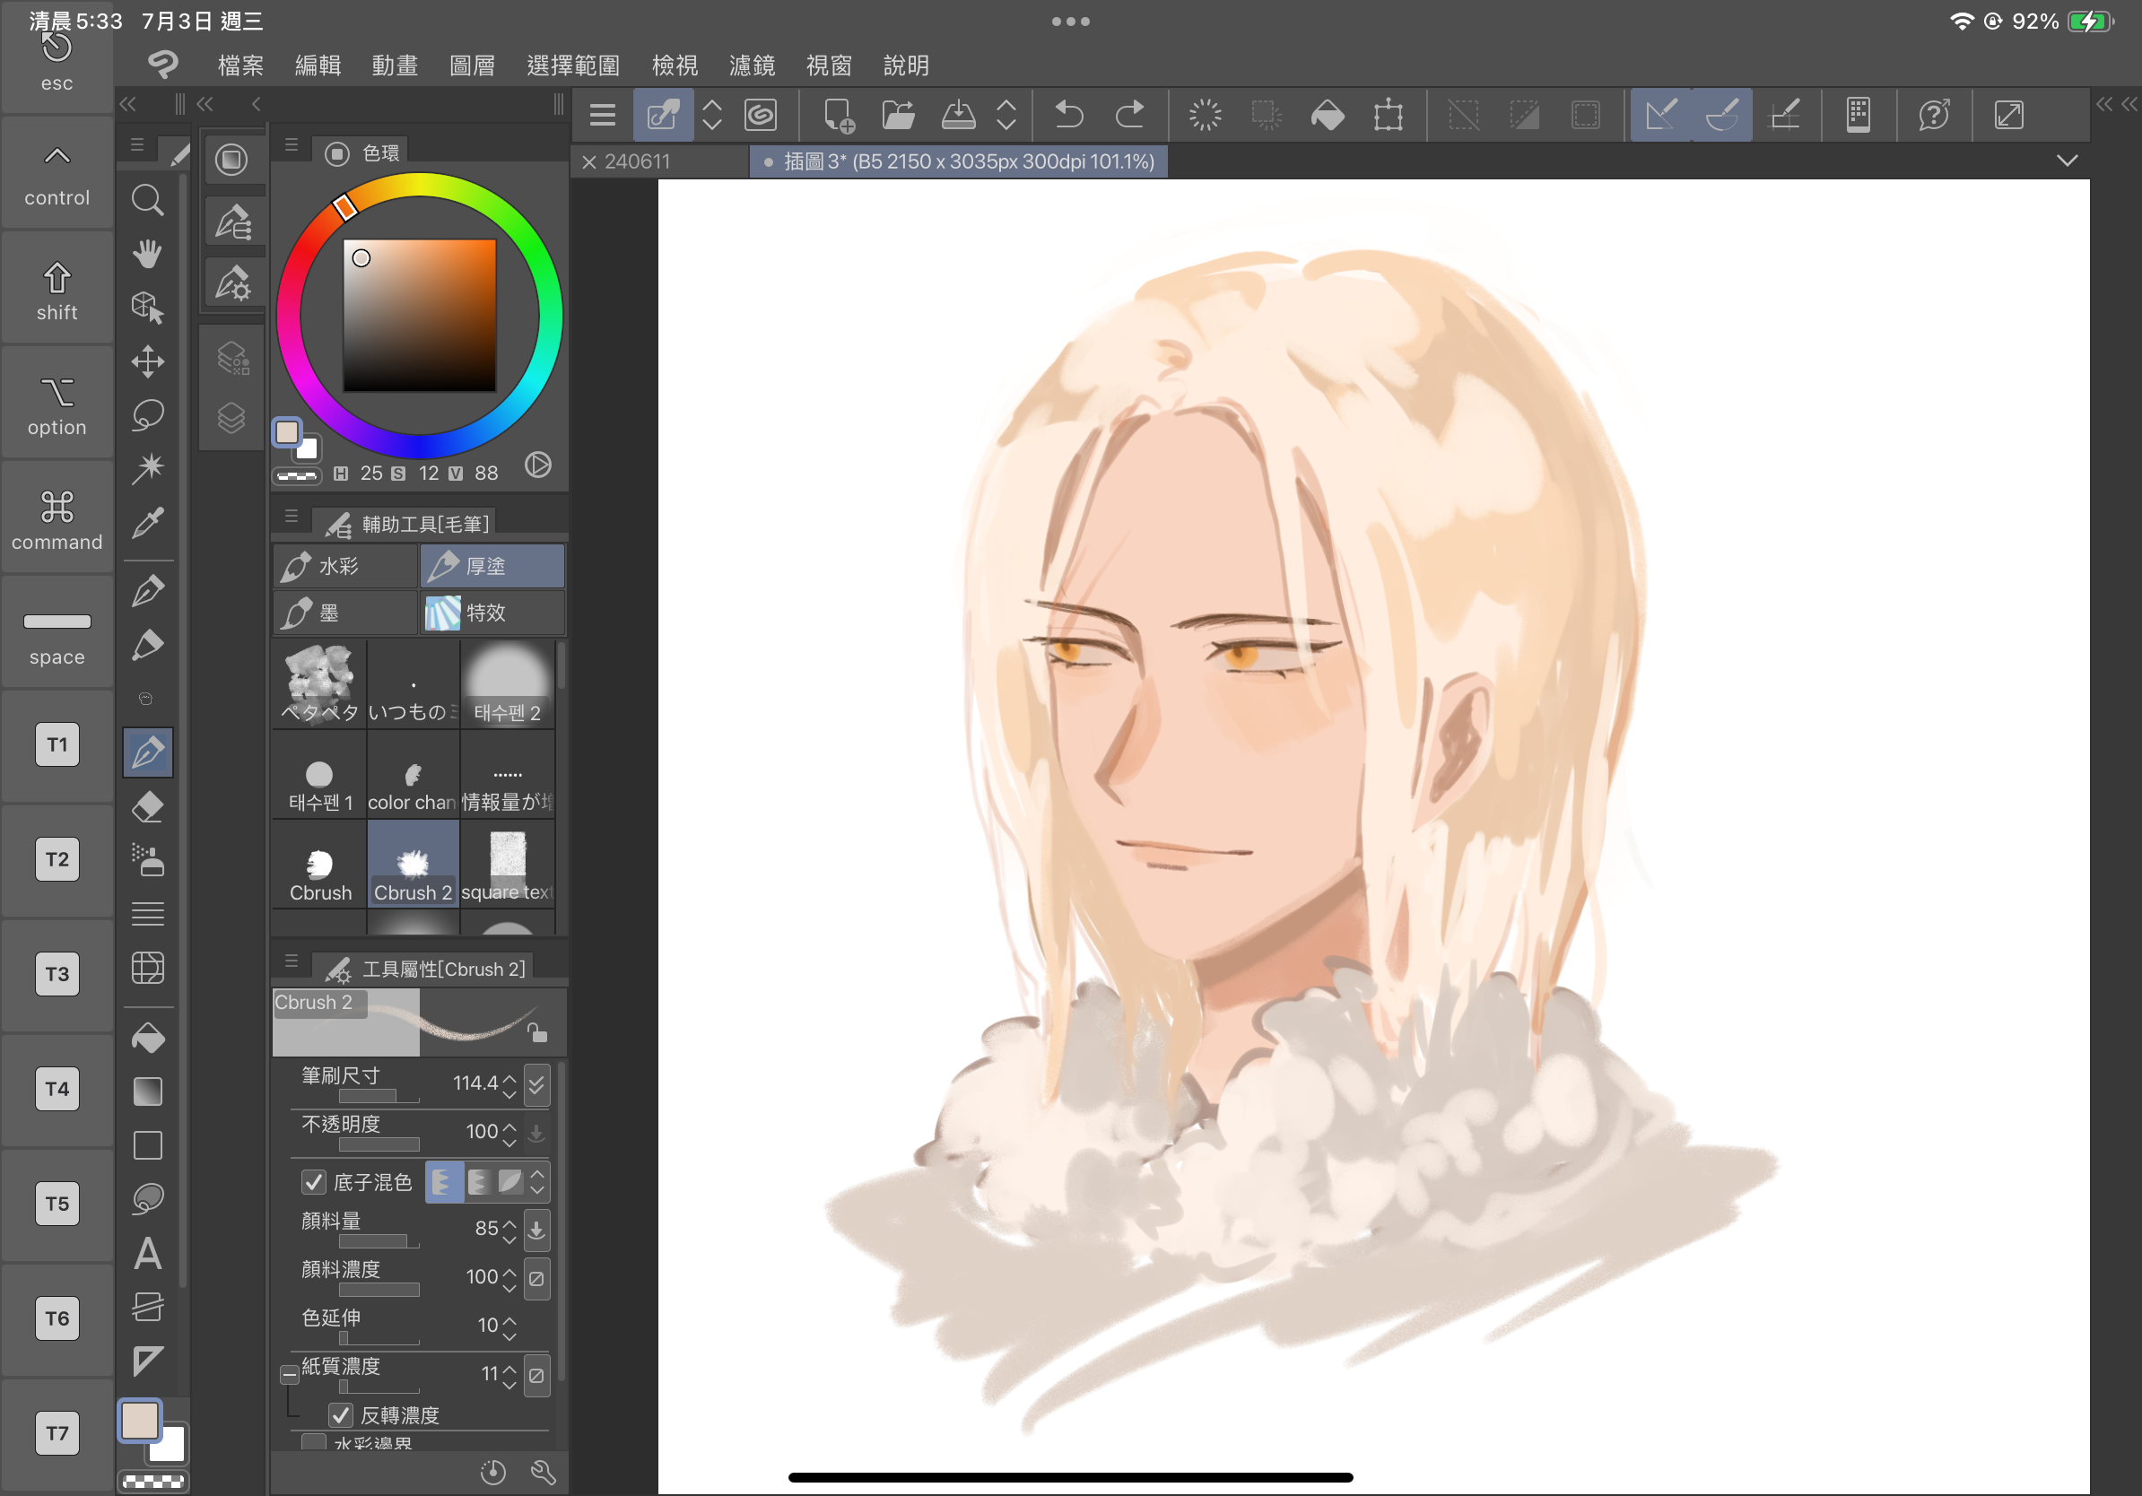This screenshot has height=1496, width=2142.
Task: Select the Lasso selection tool
Action: (x=147, y=415)
